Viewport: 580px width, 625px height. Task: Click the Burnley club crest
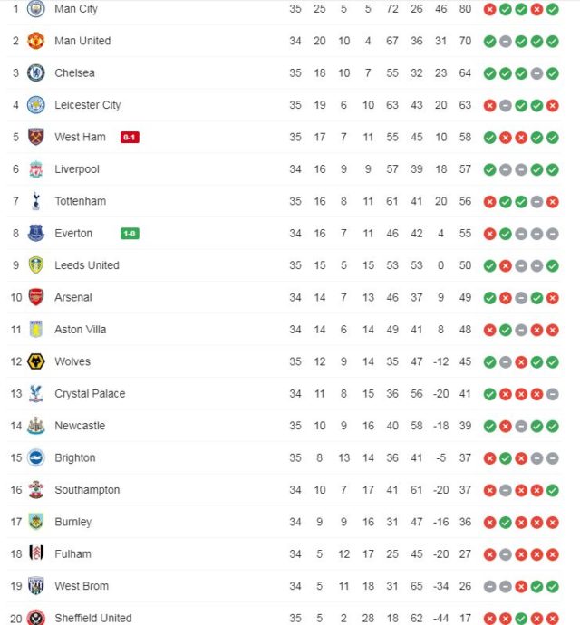click(x=35, y=522)
